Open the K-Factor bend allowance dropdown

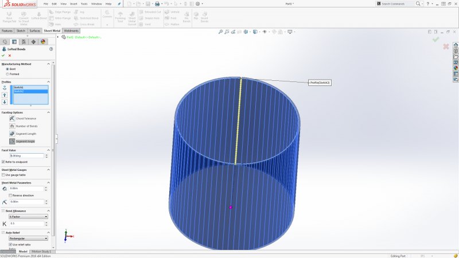pyautogui.click(x=29, y=217)
